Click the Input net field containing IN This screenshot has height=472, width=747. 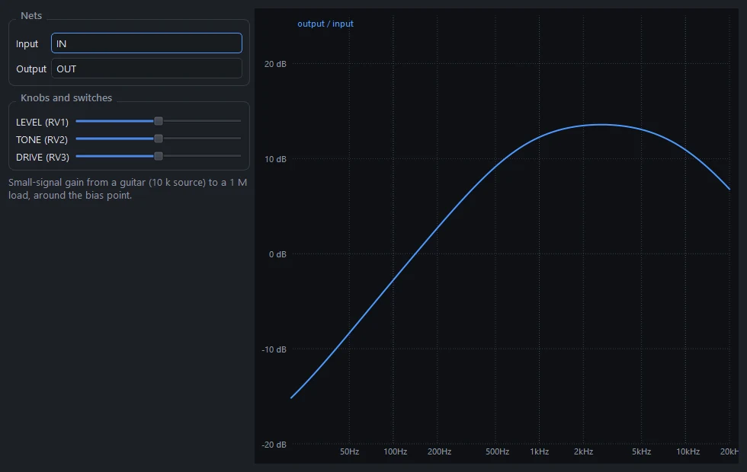(x=146, y=43)
